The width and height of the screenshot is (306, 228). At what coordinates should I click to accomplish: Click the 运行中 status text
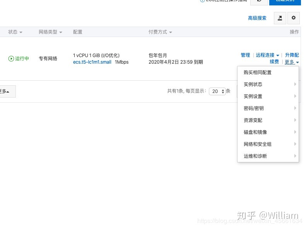tap(22, 59)
